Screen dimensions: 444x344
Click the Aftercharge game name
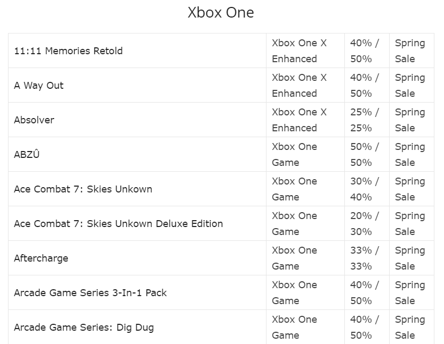[41, 258]
